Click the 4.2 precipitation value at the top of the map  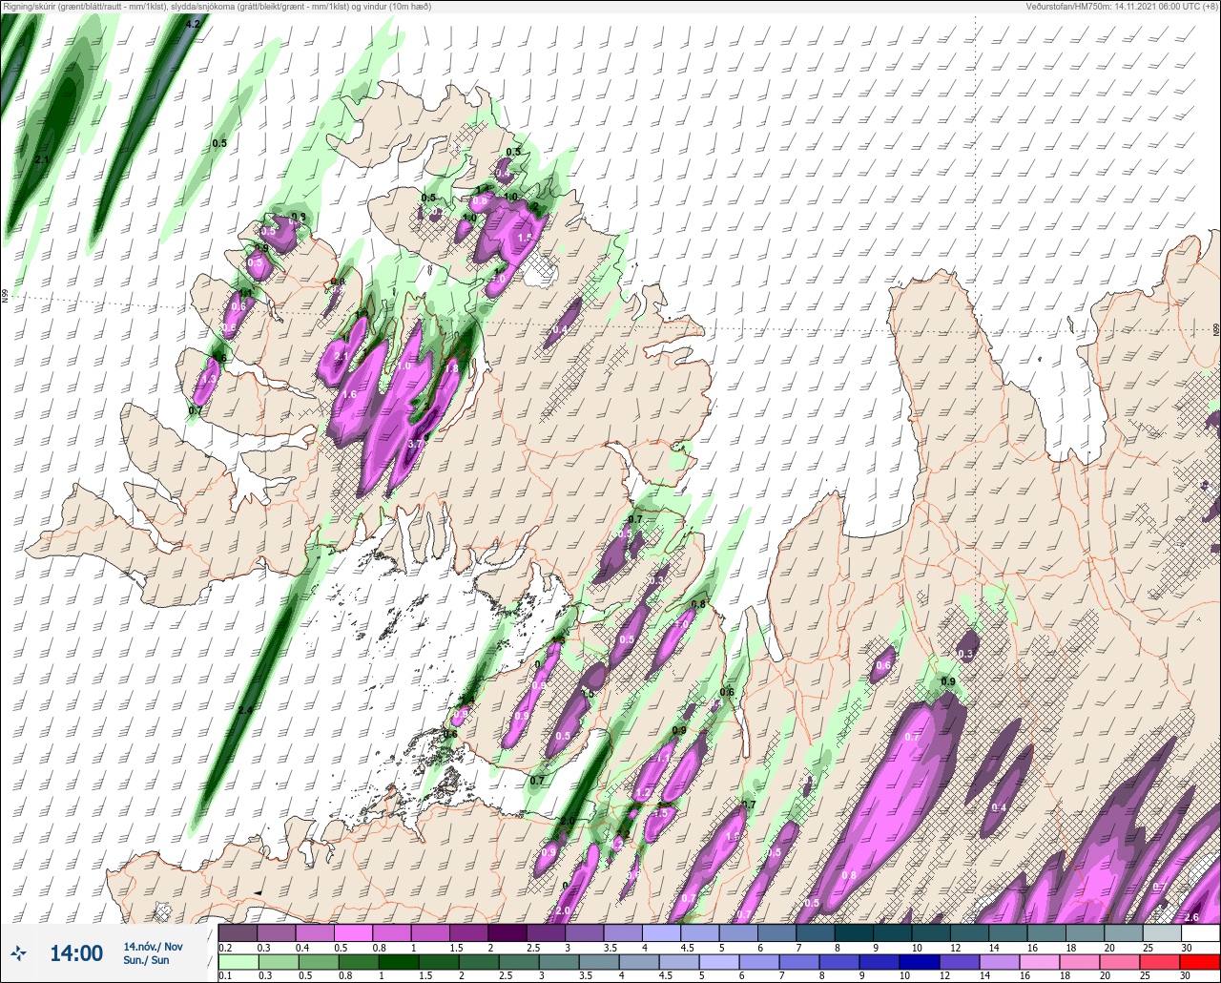(x=193, y=24)
